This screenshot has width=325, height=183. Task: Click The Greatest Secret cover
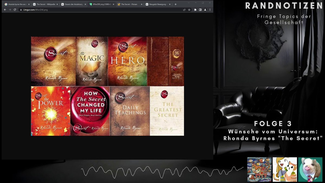[x=167, y=111]
